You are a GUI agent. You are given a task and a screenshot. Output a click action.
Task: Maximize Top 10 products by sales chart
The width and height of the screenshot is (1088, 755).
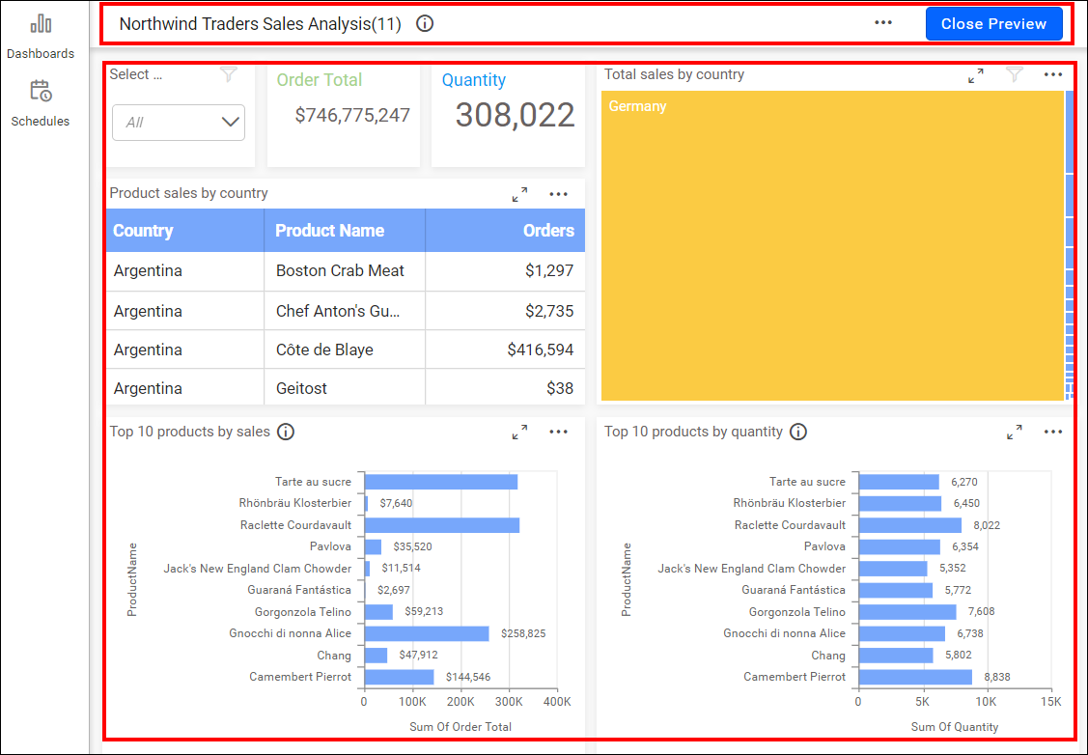tap(520, 433)
